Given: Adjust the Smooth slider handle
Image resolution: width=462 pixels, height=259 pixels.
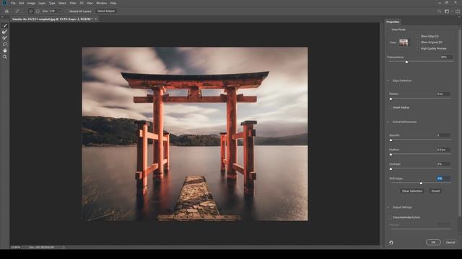Looking at the screenshot, I should click(391, 140).
